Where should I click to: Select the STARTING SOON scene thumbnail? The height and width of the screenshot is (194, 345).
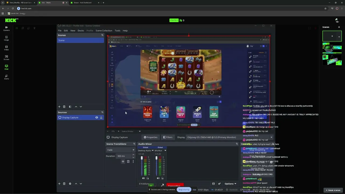click(332, 48)
